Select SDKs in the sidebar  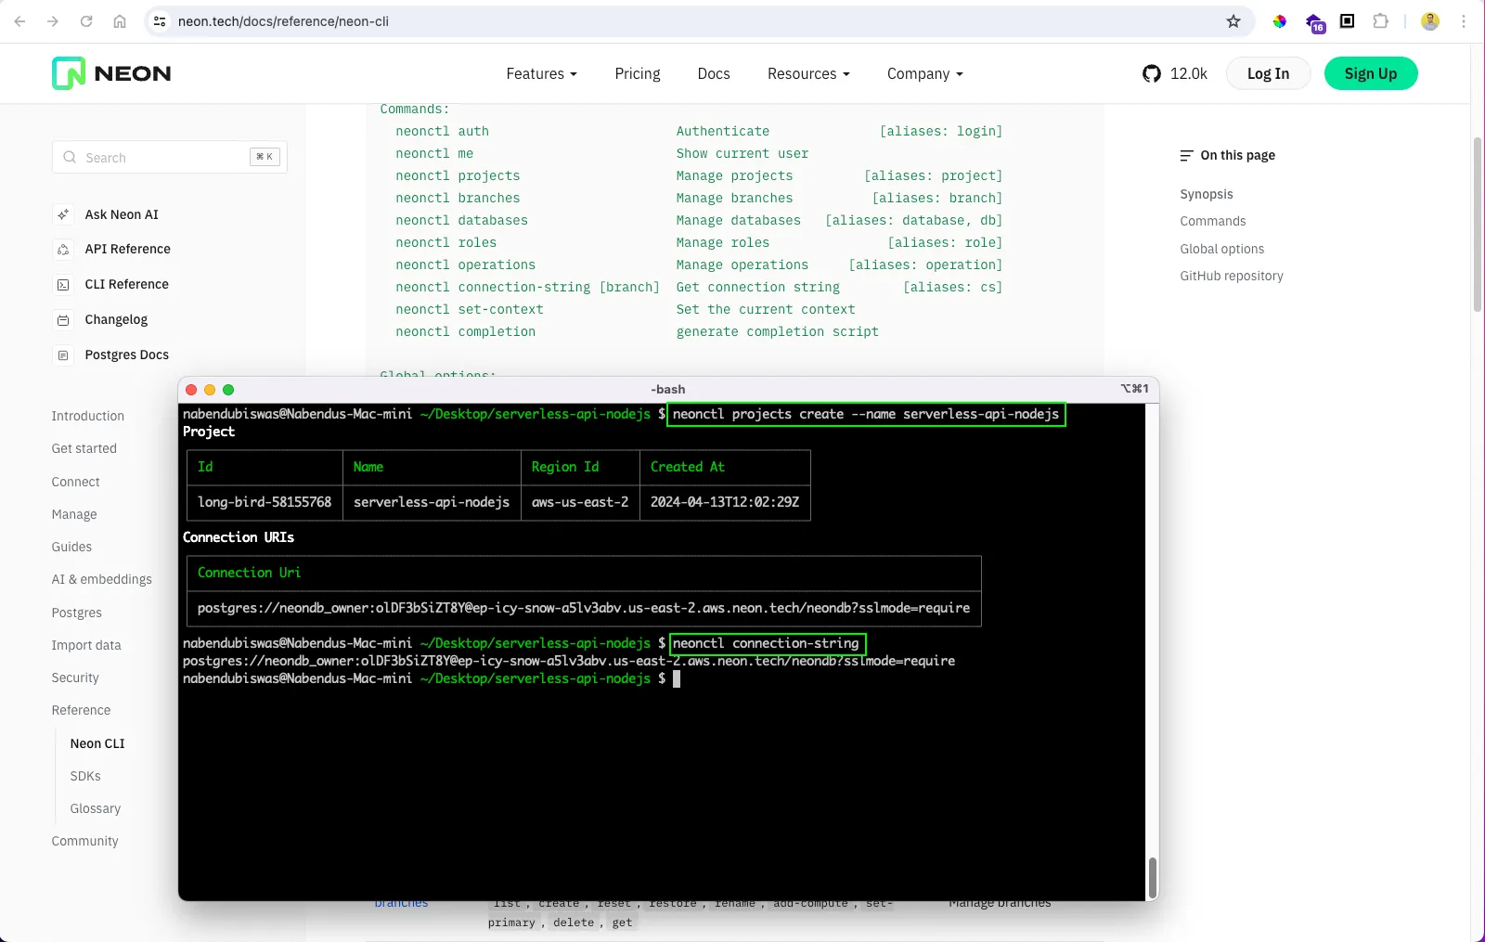point(85,776)
